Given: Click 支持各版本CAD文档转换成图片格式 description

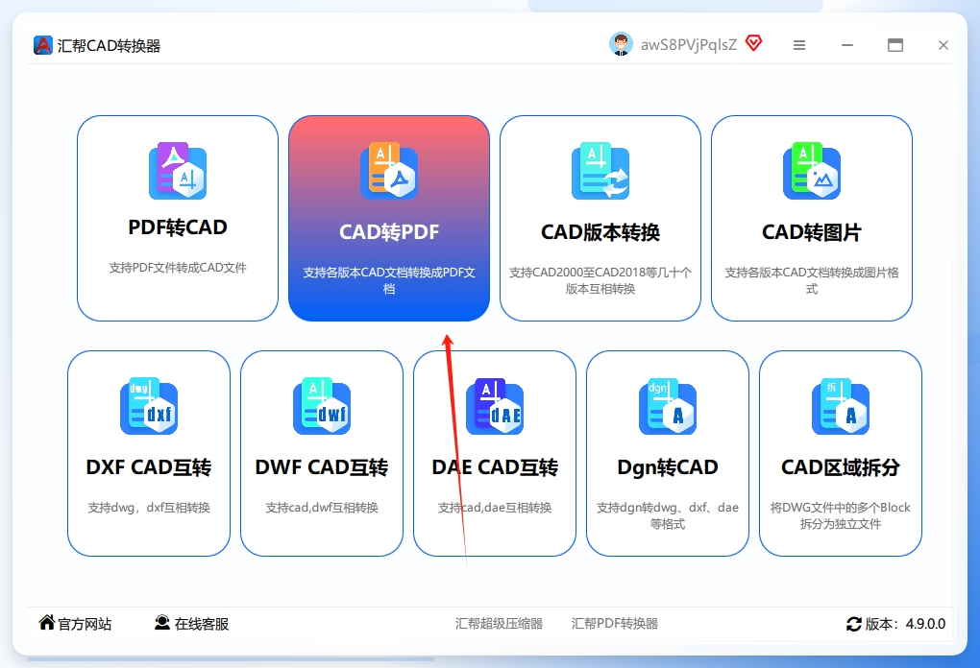Looking at the screenshot, I should coord(811,280).
